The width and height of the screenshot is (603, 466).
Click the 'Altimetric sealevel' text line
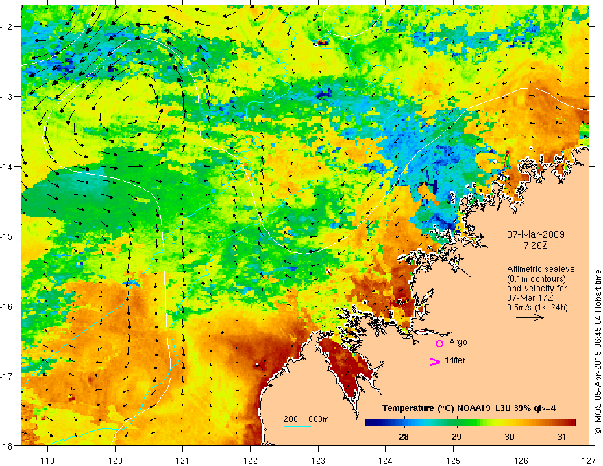coord(542,269)
